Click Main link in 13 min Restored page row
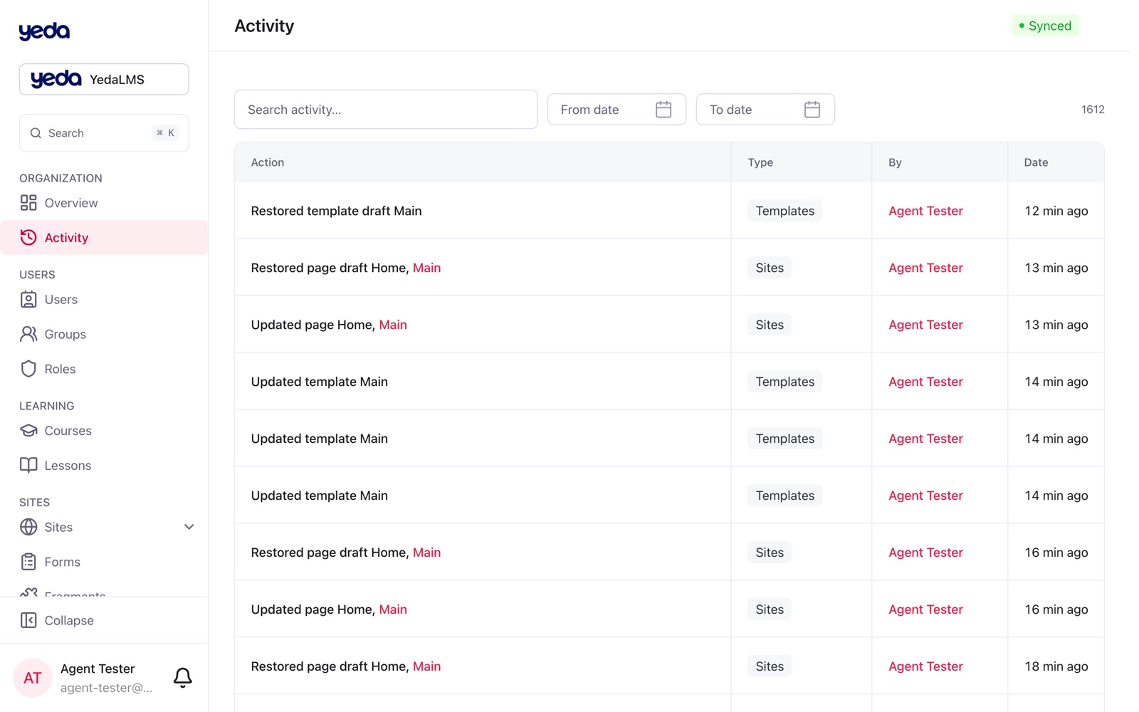 (x=426, y=268)
